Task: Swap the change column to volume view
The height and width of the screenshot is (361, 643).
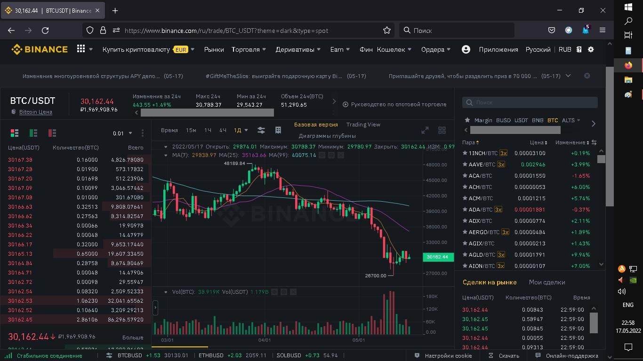Action: (594, 142)
